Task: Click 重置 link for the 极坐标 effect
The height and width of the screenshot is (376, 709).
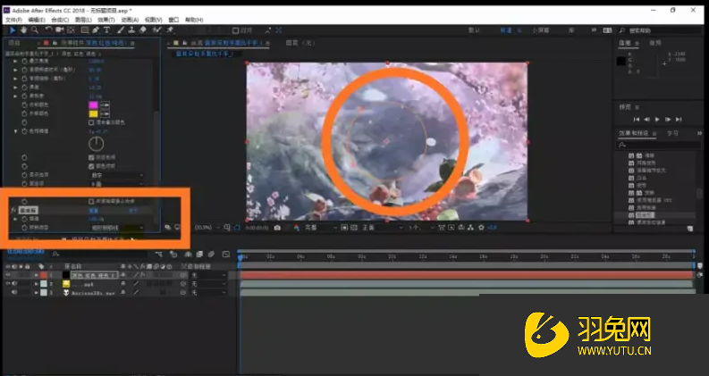Action: 94,211
